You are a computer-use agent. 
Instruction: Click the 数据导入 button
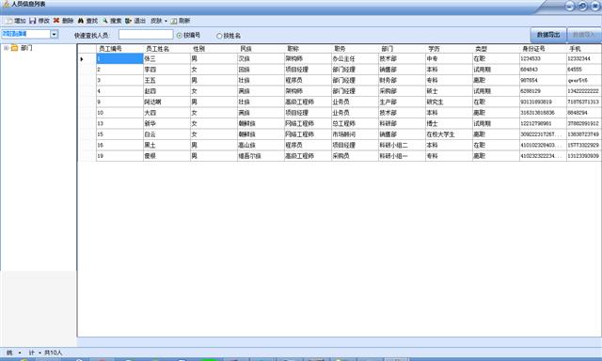pyautogui.click(x=583, y=35)
